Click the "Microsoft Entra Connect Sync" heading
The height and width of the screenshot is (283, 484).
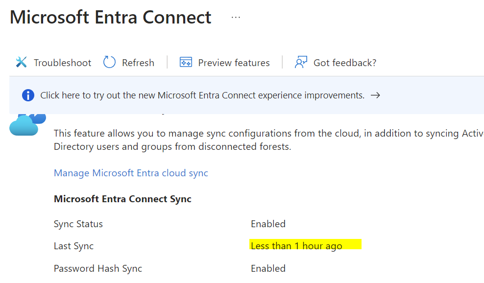(122, 199)
